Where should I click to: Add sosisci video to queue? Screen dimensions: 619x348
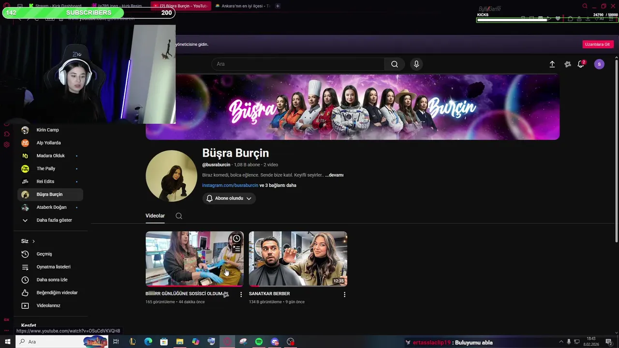236,249
